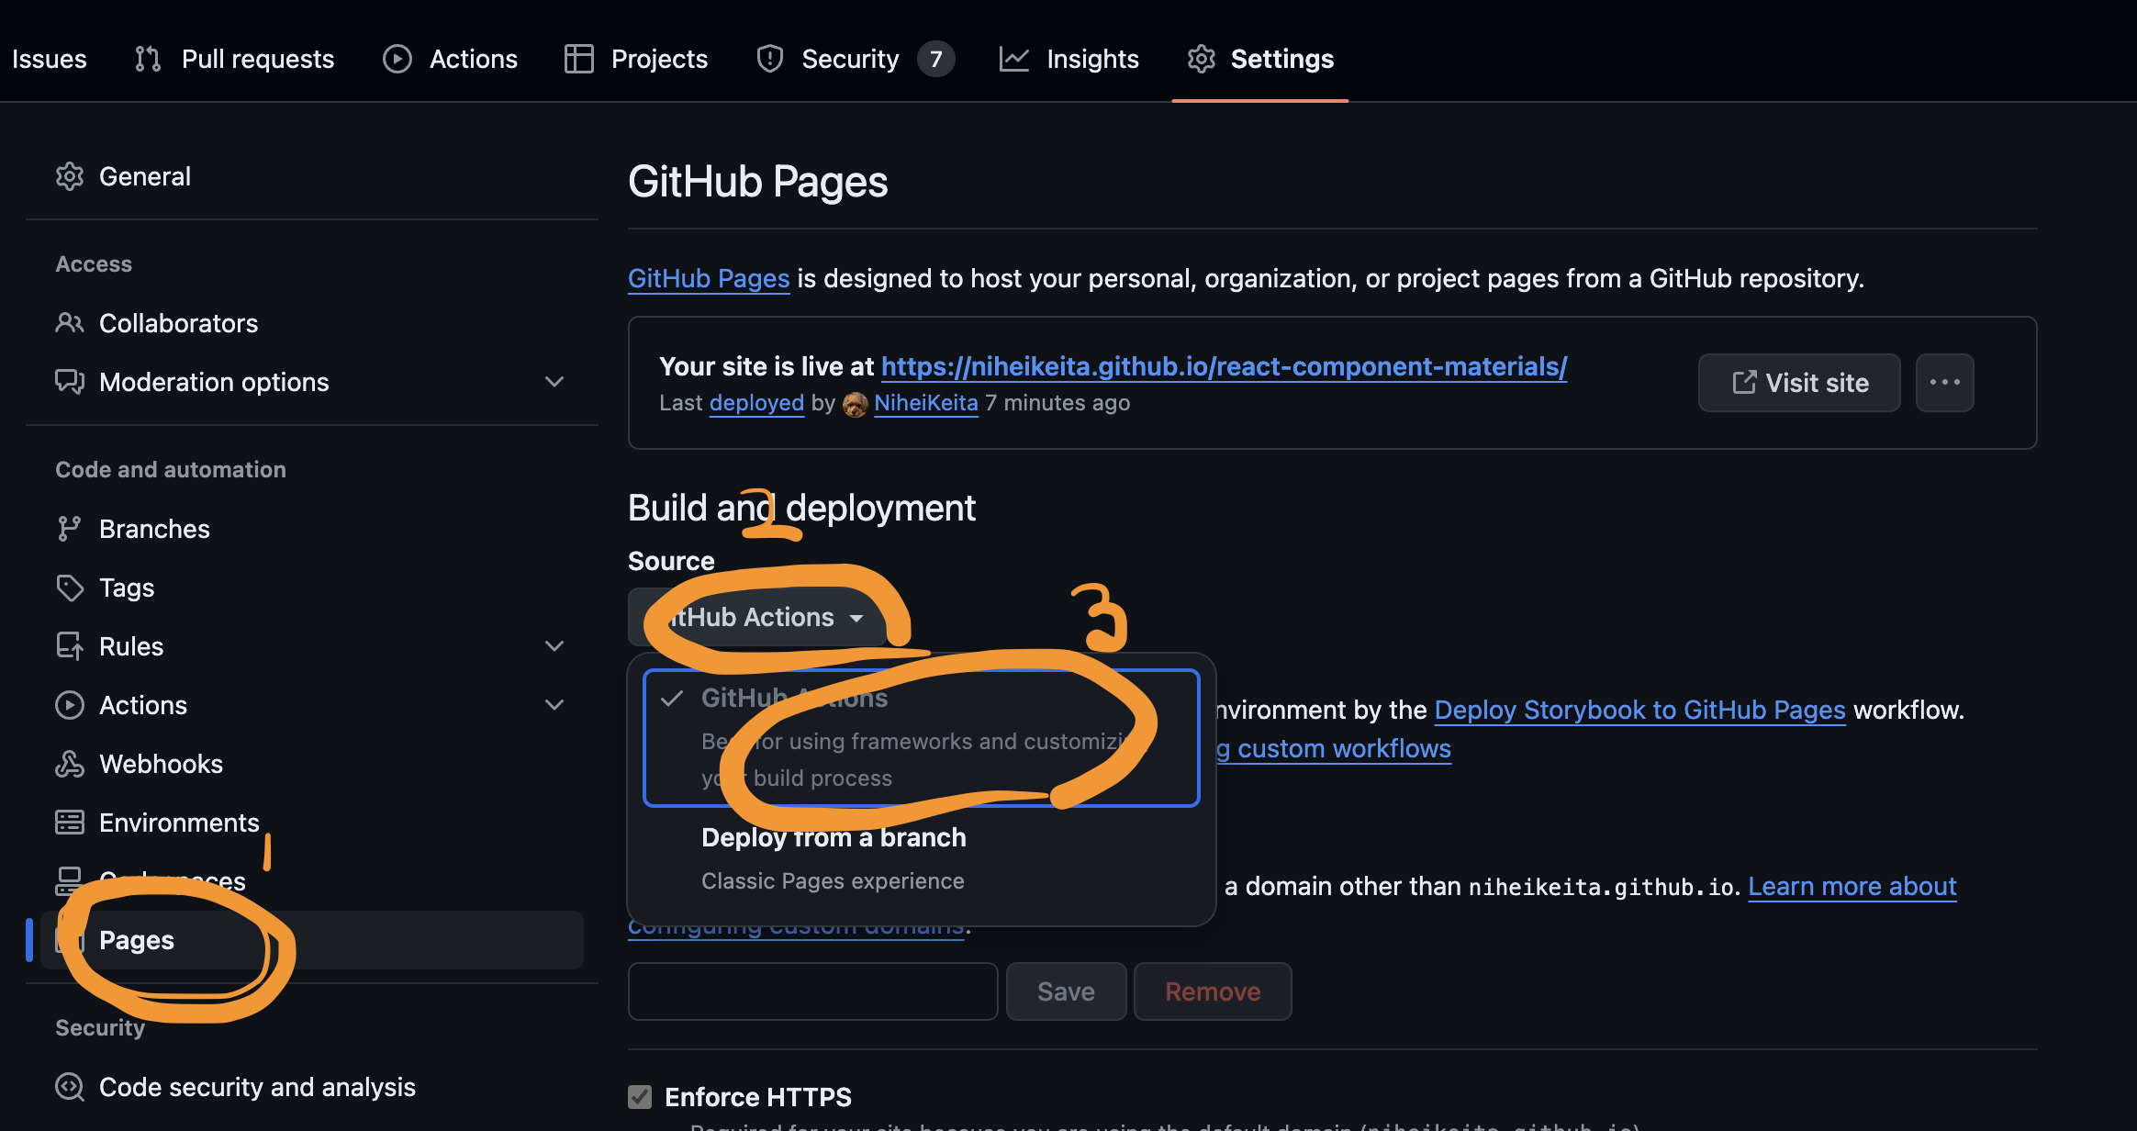
Task: Click the custom domain text field
Action: click(x=812, y=991)
